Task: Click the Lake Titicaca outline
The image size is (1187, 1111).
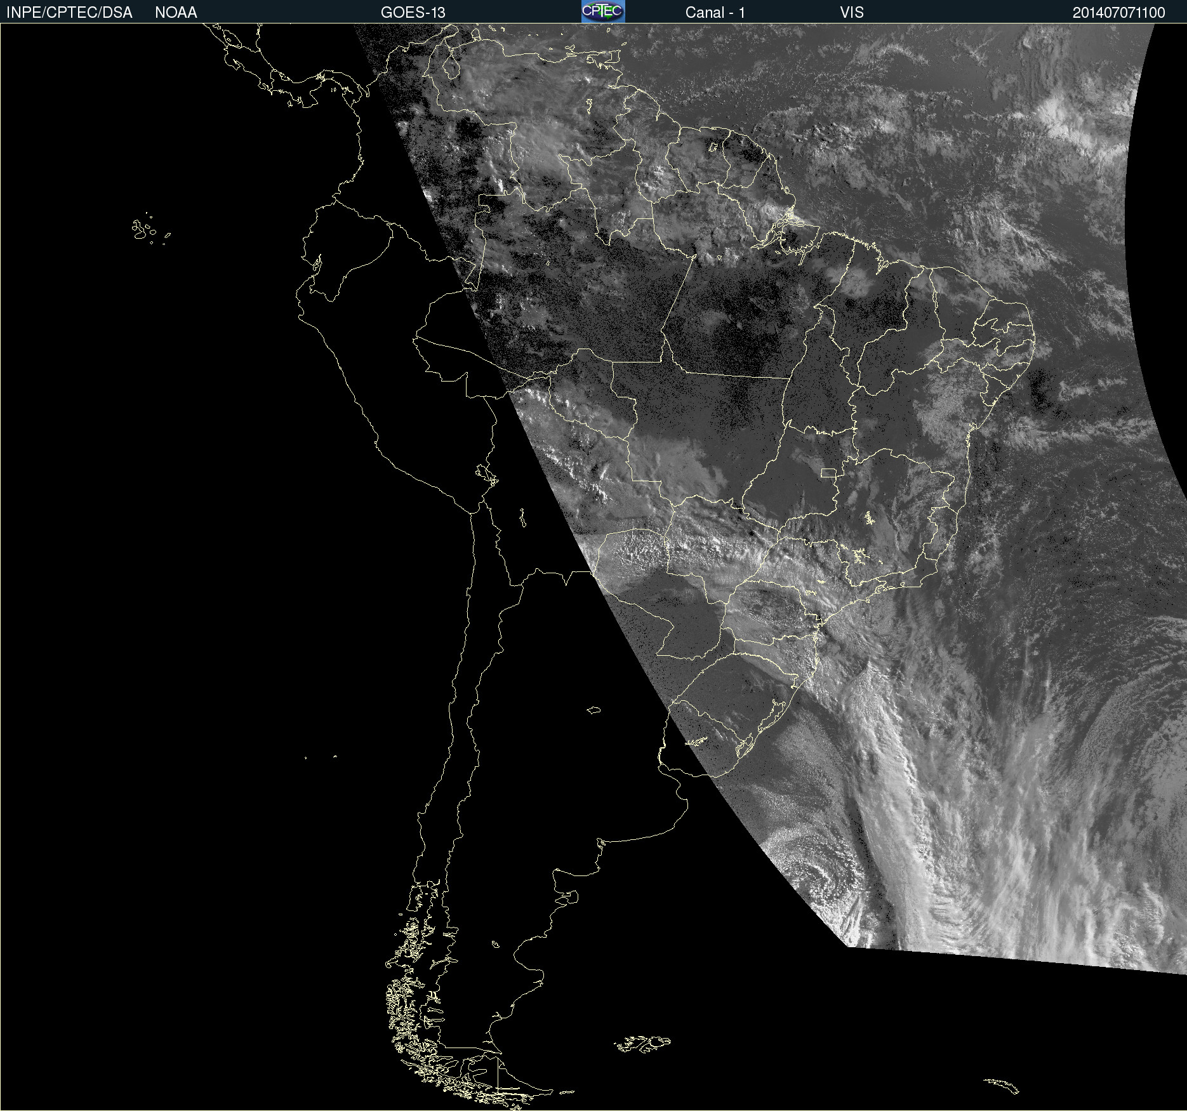Action: pyautogui.click(x=486, y=474)
